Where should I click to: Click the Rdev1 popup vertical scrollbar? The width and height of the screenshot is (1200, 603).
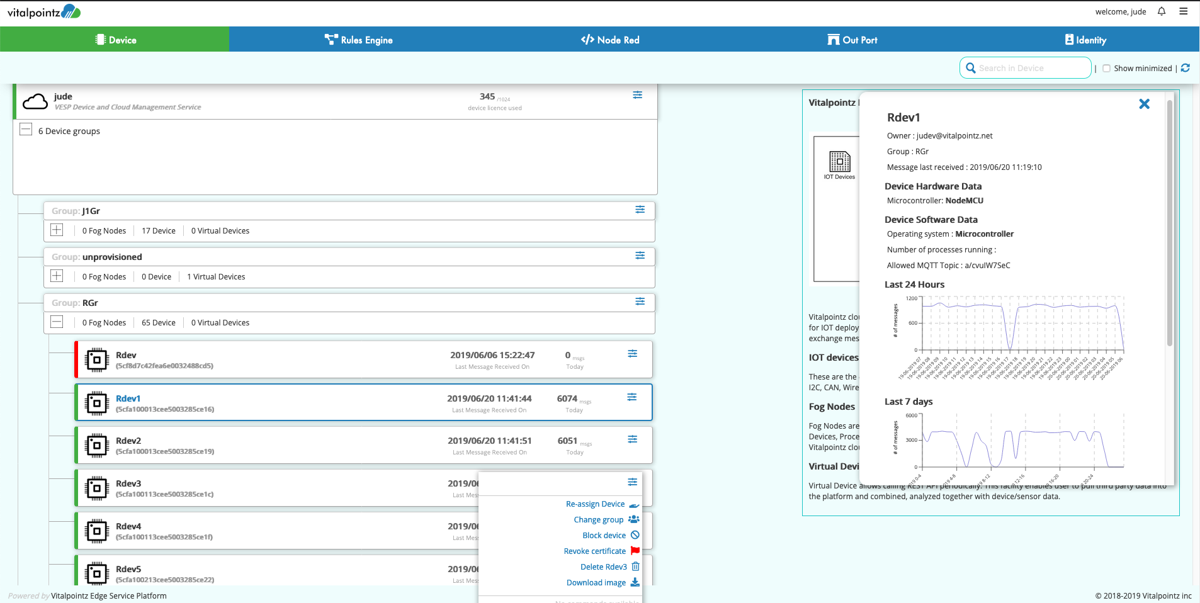pyautogui.click(x=1170, y=223)
